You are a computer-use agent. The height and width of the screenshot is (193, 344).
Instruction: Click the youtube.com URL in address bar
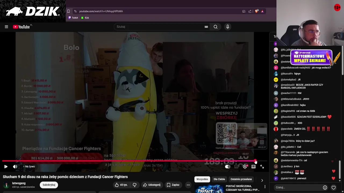pos(101,11)
